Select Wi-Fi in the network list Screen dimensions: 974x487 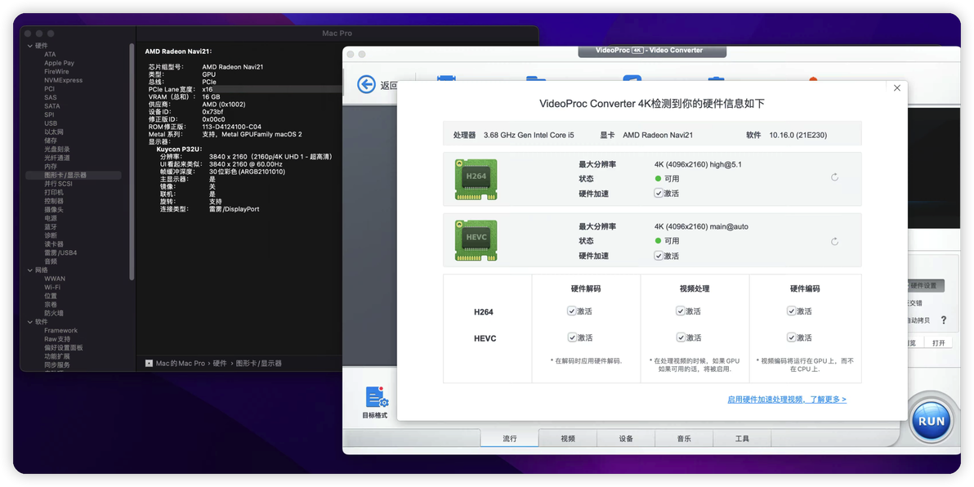52,288
